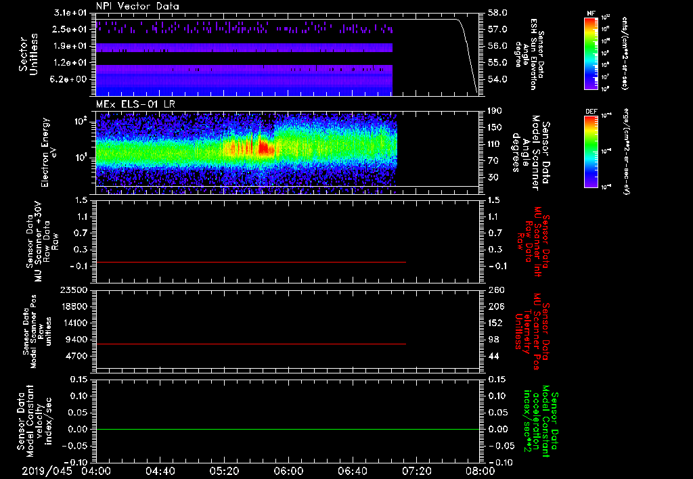This screenshot has width=693, height=479.
Task: Click the 98 telemetry tick value
Action: point(493,340)
